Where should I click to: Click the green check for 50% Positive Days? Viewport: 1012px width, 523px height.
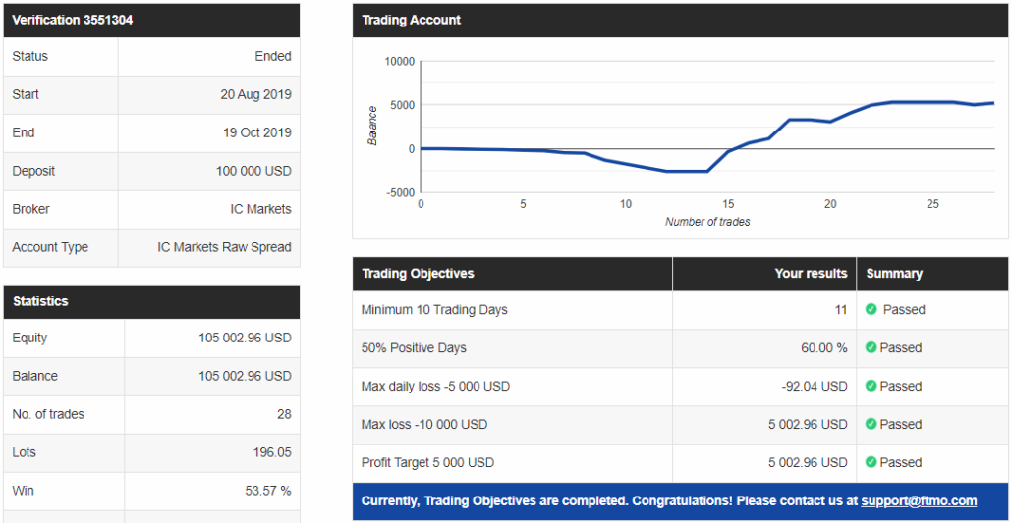tap(871, 347)
